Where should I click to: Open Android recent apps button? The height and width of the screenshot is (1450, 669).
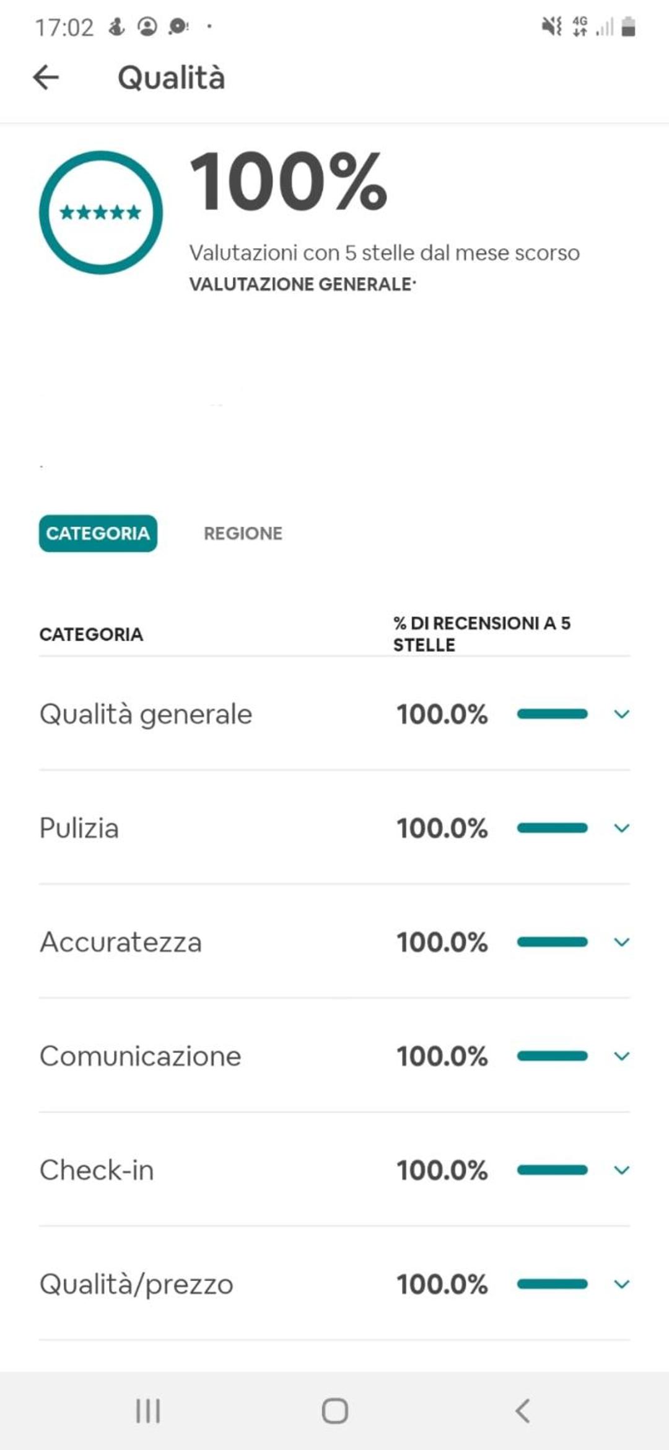click(148, 1411)
